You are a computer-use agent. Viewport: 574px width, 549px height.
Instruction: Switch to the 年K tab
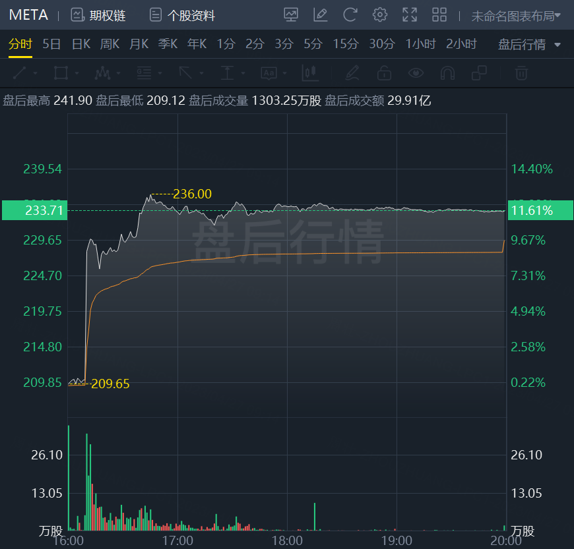point(197,44)
